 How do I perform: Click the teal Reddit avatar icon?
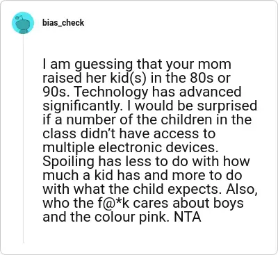click(23, 23)
